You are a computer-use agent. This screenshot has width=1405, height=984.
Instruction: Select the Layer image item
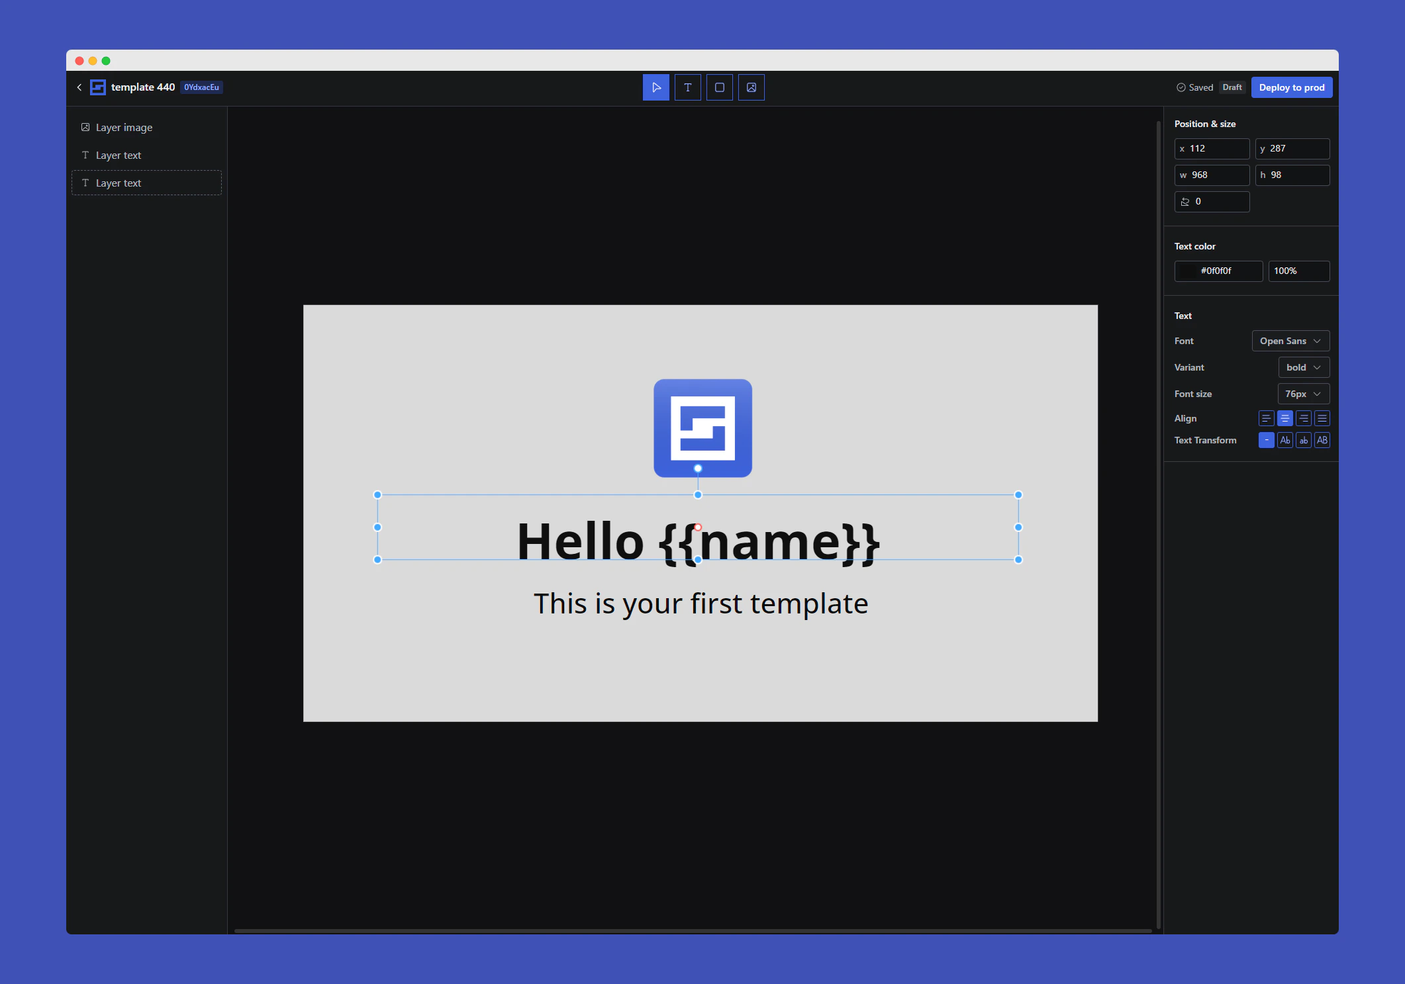pos(124,128)
